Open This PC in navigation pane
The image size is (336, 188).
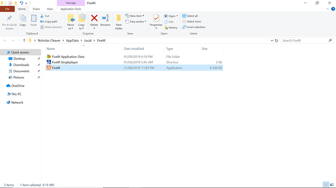(16, 94)
